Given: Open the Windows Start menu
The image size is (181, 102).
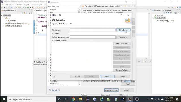Looking at the screenshot, I should click(4, 99).
